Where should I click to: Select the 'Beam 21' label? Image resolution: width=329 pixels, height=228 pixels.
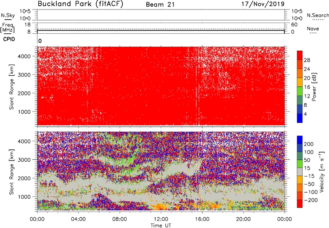pos(160,5)
